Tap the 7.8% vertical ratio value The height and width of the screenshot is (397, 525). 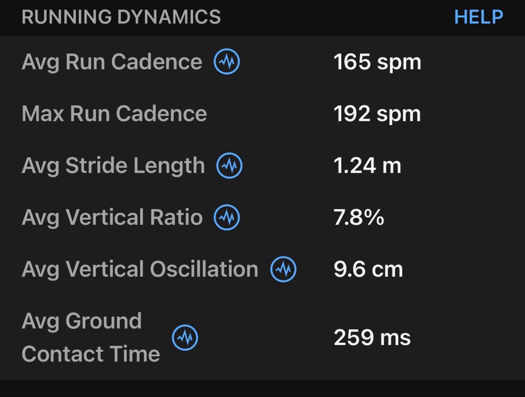click(x=359, y=217)
